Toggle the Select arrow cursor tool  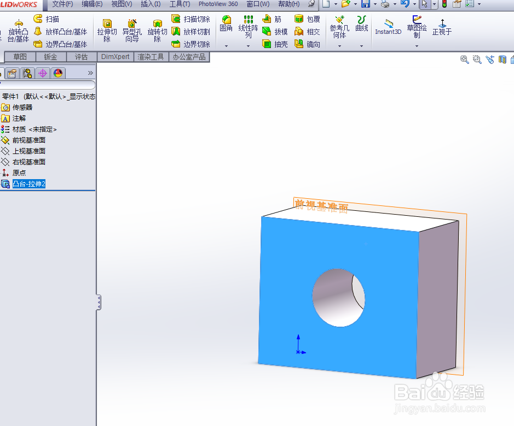click(425, 4)
